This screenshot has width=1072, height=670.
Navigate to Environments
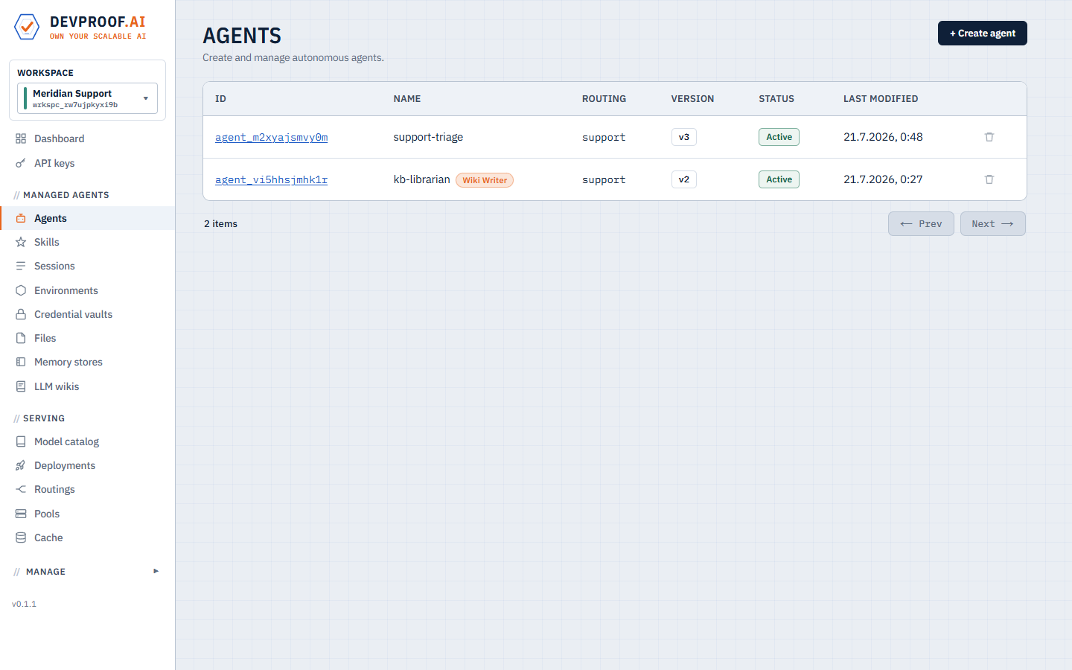87,290
